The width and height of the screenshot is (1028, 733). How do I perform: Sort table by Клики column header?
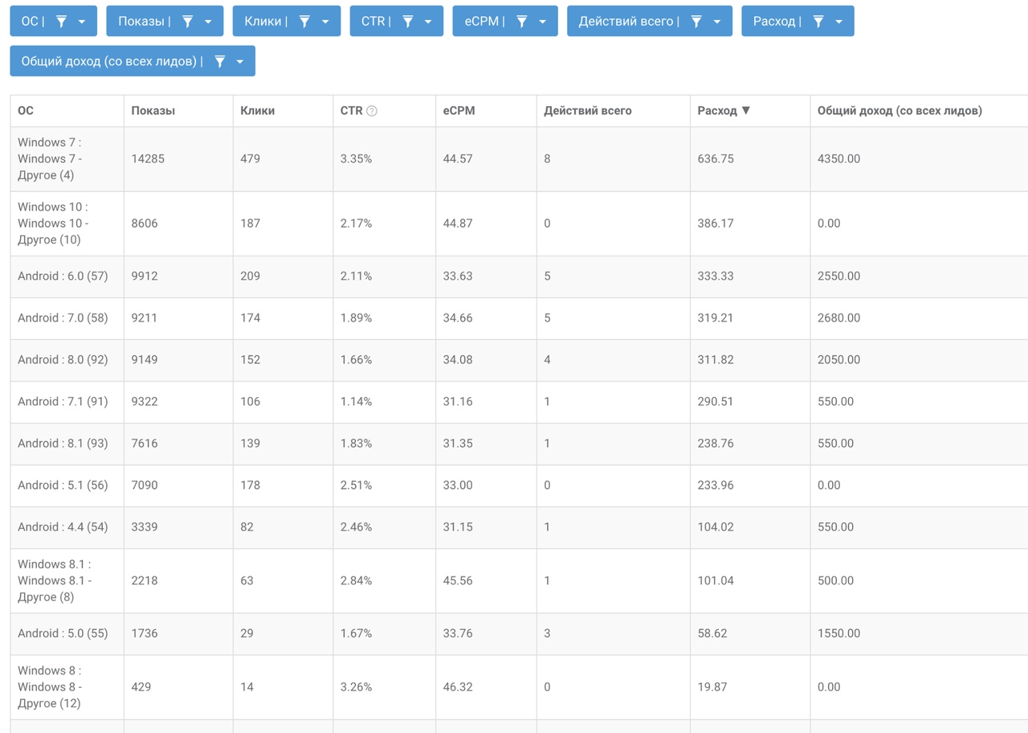(x=258, y=111)
